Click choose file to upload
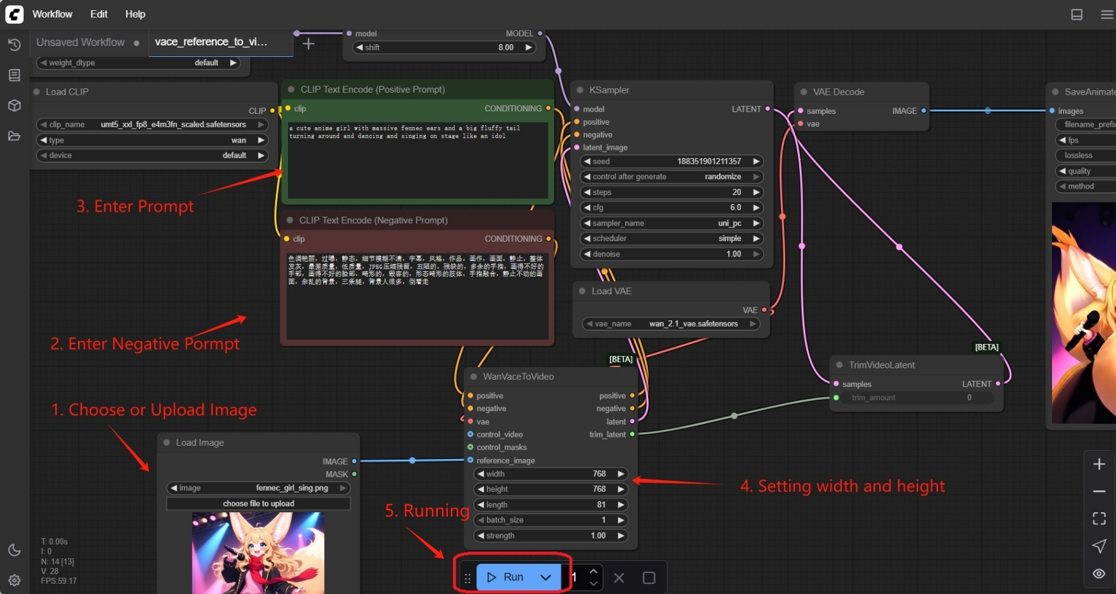Image resolution: width=1116 pixels, height=594 pixels. click(x=258, y=504)
